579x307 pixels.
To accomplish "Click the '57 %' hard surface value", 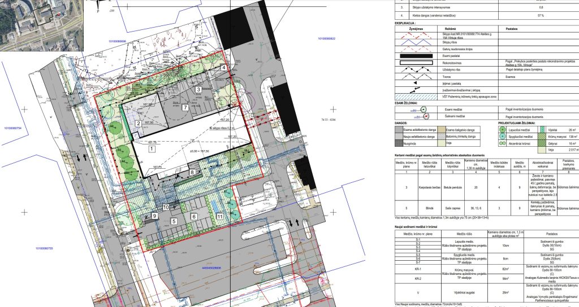I will click(541, 16).
